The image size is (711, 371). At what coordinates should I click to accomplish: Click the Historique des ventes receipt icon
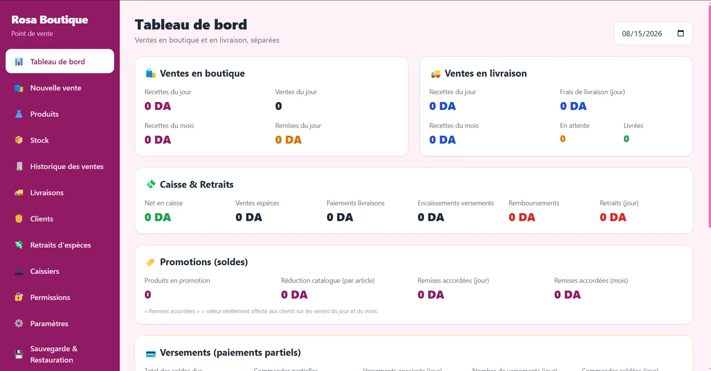point(19,166)
